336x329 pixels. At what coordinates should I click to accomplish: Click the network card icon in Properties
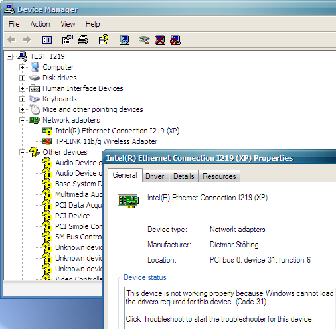coord(128,201)
